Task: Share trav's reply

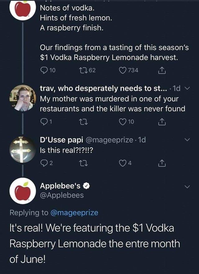Action: click(x=162, y=121)
